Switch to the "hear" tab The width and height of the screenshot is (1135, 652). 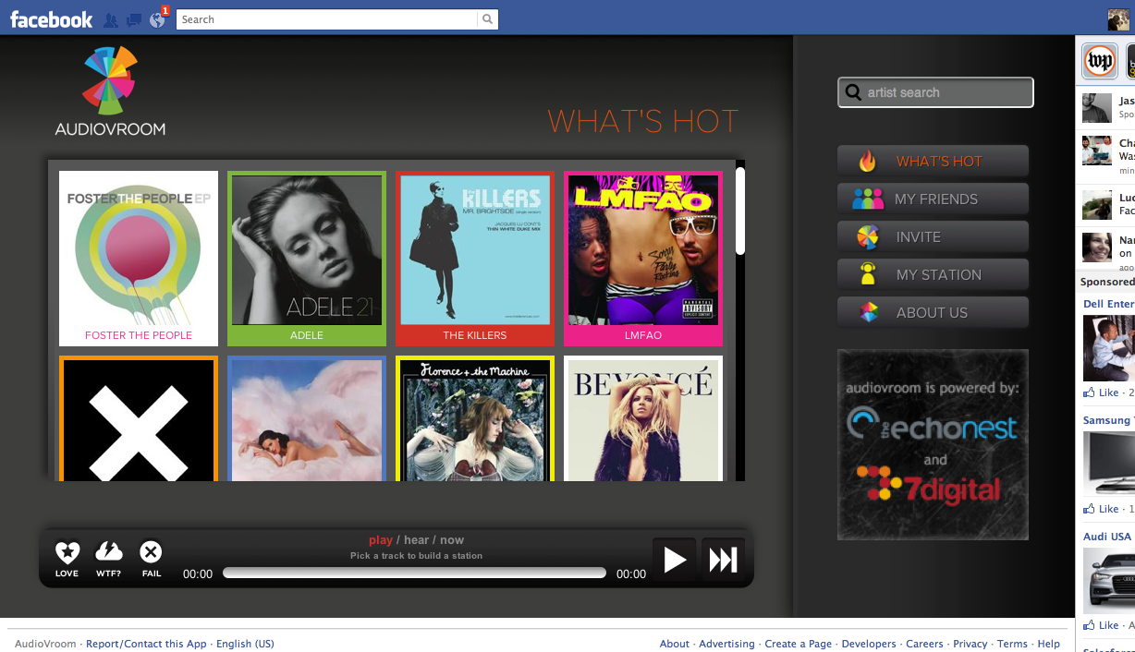tap(415, 539)
